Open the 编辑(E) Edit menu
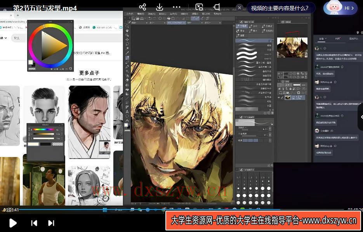363x232 pixels. [141, 14]
